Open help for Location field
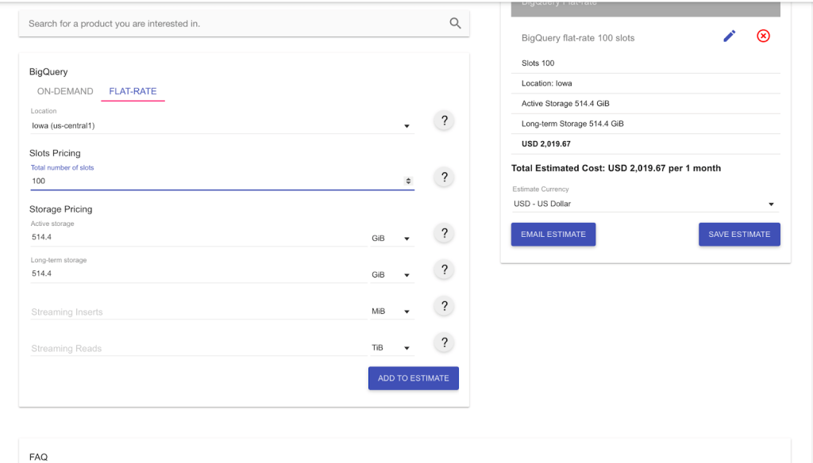813x463 pixels. [444, 121]
